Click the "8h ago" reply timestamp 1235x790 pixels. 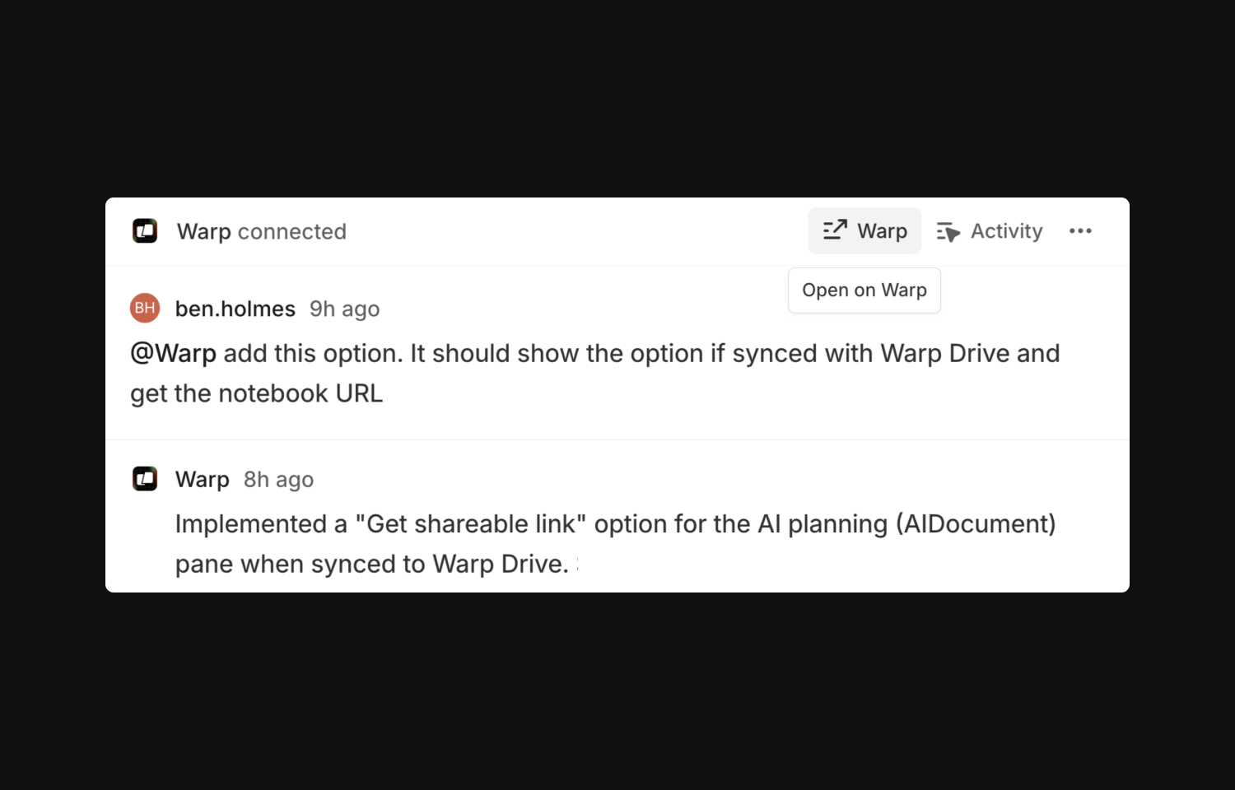[x=278, y=479]
